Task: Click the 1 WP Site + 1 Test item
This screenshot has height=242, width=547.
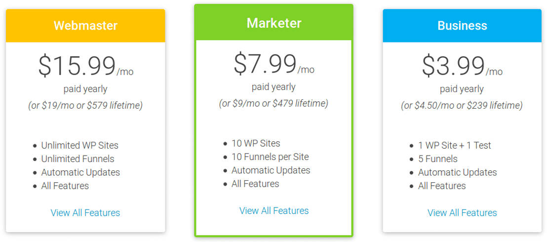Action: 454,146
